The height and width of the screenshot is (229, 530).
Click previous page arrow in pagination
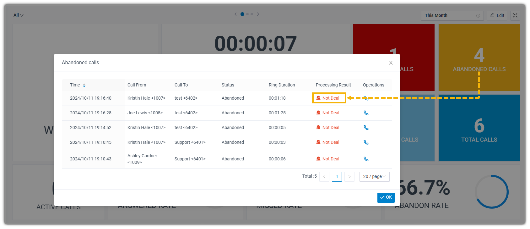tap(324, 177)
